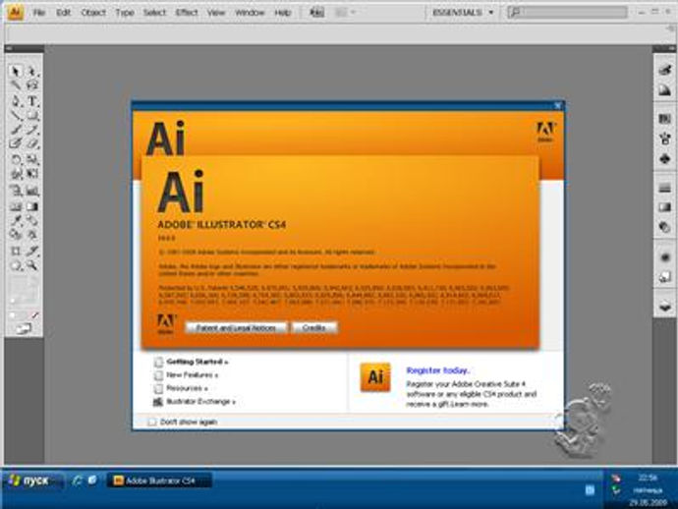This screenshot has width=678, height=509.
Task: Select the Slice tool
Action: point(32,251)
